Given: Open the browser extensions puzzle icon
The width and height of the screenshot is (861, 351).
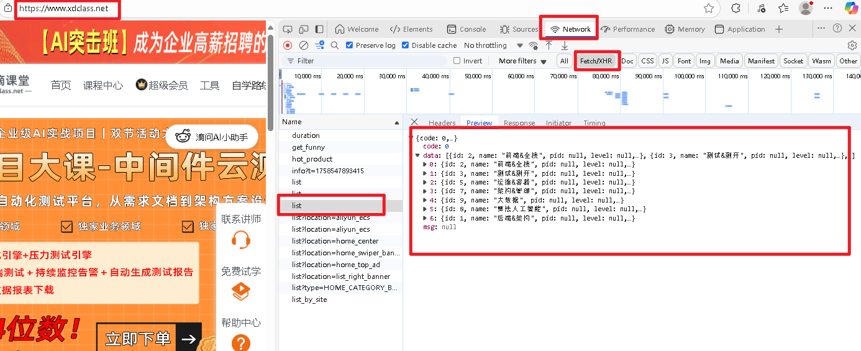Looking at the screenshot, I should pyautogui.click(x=736, y=8).
